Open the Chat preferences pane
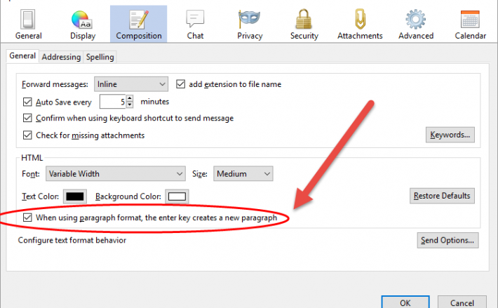The image size is (498, 308). pyautogui.click(x=195, y=25)
